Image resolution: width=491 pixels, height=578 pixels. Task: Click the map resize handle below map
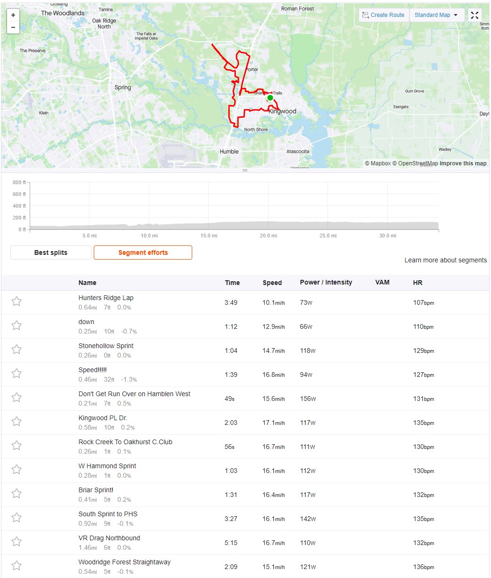click(x=245, y=170)
